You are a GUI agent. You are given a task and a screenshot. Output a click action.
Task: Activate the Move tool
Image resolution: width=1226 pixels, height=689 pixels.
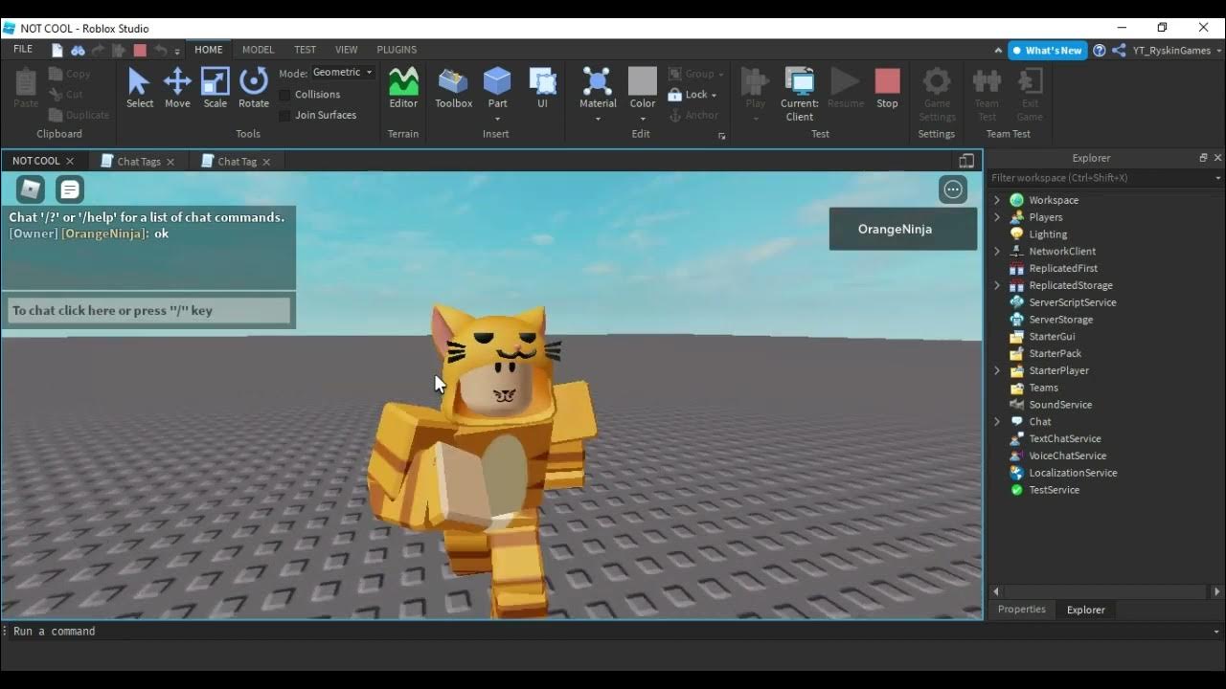177,88
